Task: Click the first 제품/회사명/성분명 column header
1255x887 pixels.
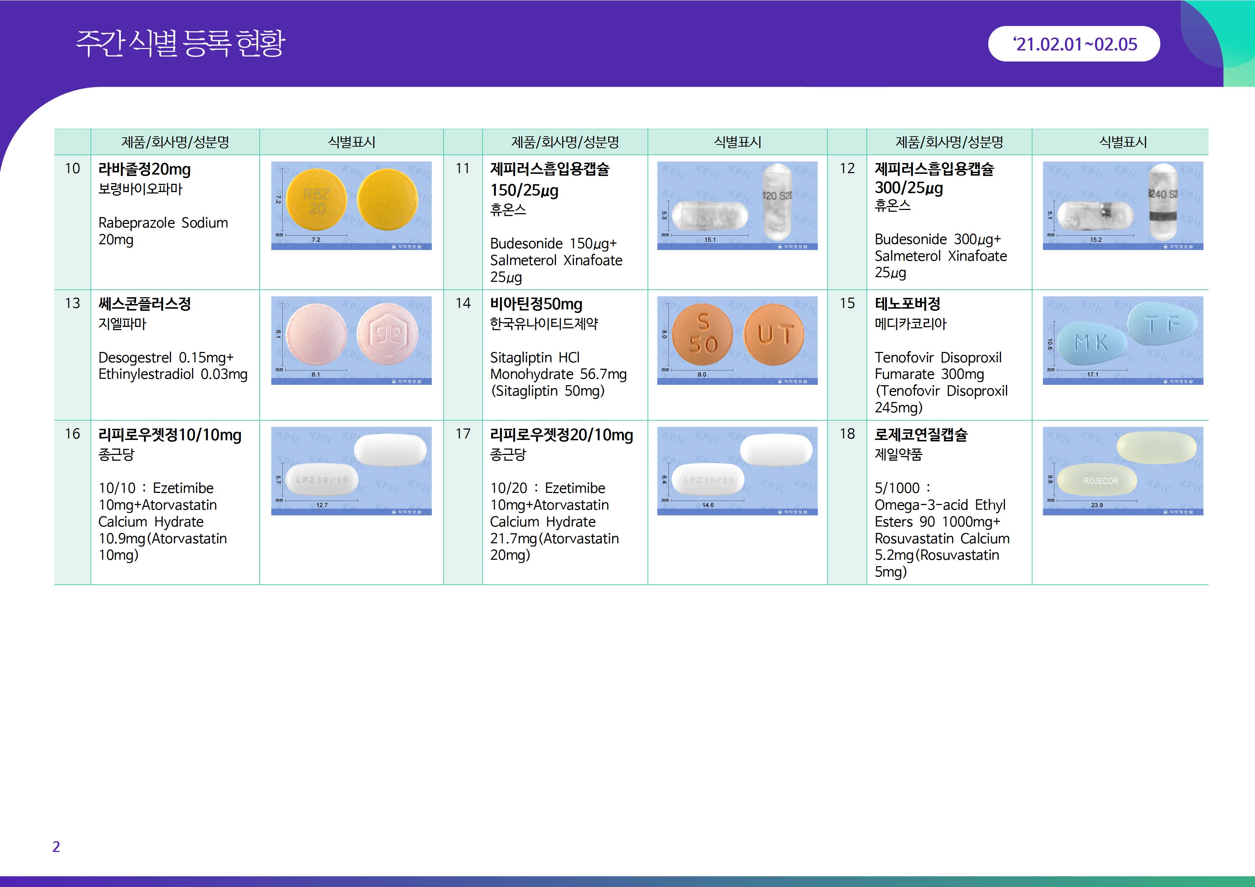Action: [x=175, y=142]
